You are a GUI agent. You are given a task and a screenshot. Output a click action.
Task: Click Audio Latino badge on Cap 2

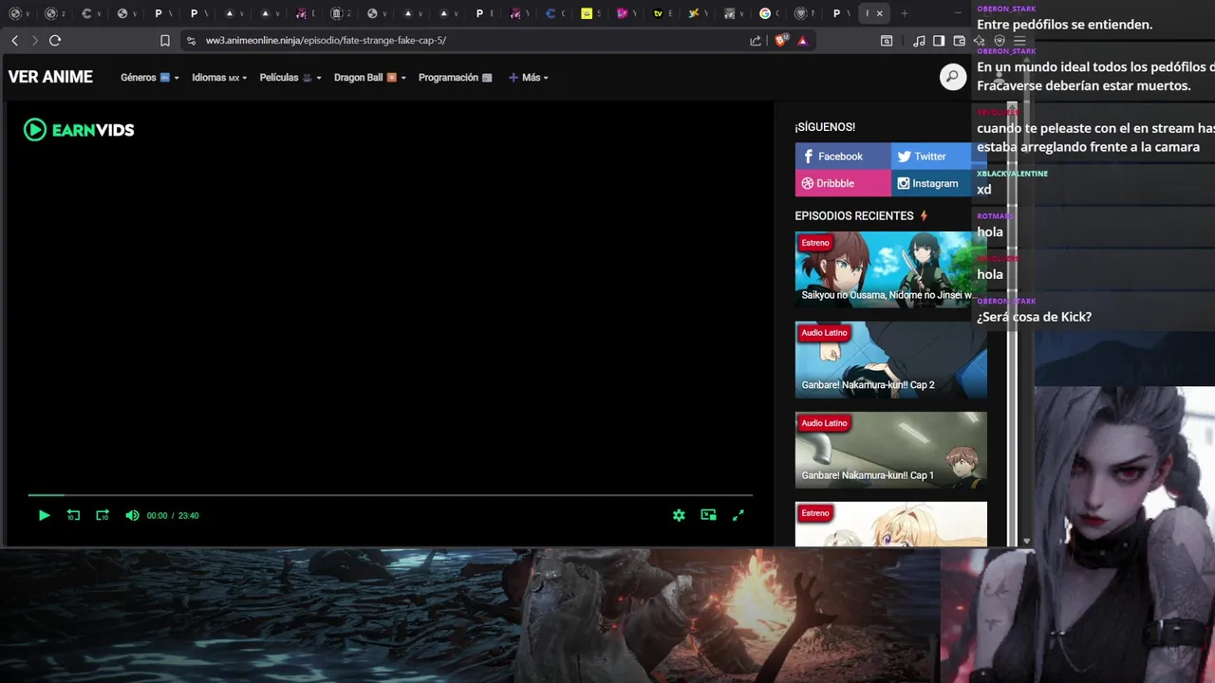(824, 333)
